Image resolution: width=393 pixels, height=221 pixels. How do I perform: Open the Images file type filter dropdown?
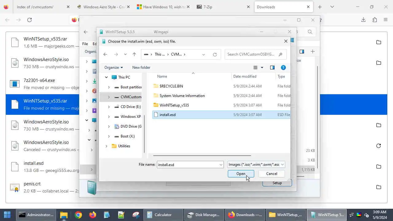pyautogui.click(x=256, y=165)
